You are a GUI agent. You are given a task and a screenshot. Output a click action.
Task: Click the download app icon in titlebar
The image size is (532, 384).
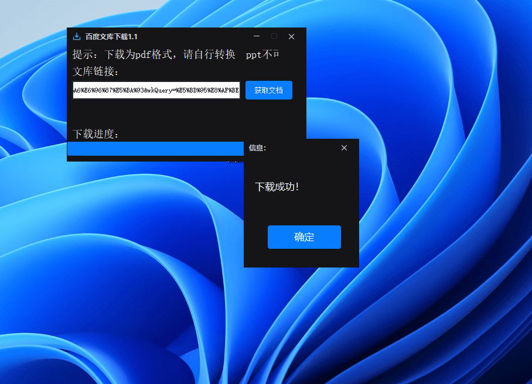(77, 36)
